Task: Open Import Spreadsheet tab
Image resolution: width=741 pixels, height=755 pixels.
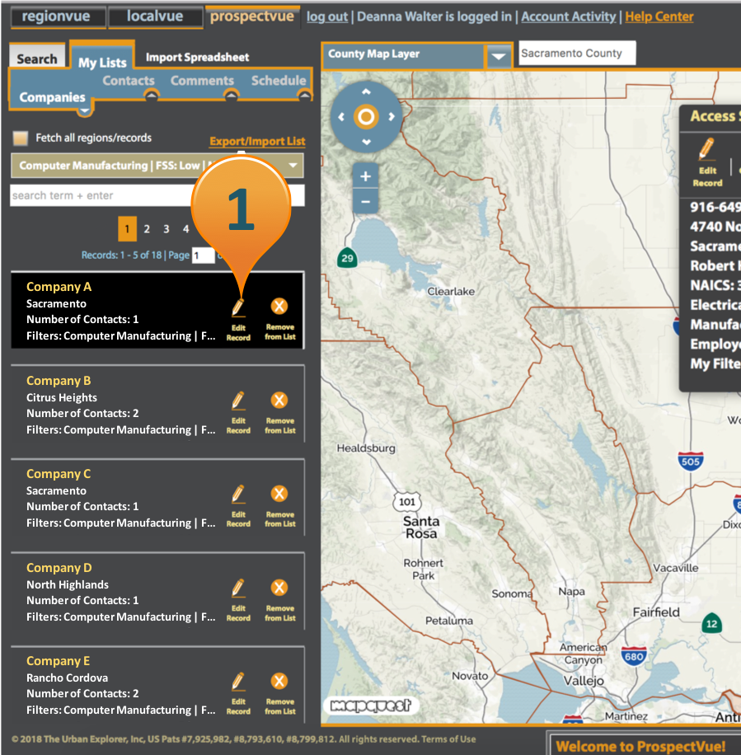Action: 197,58
